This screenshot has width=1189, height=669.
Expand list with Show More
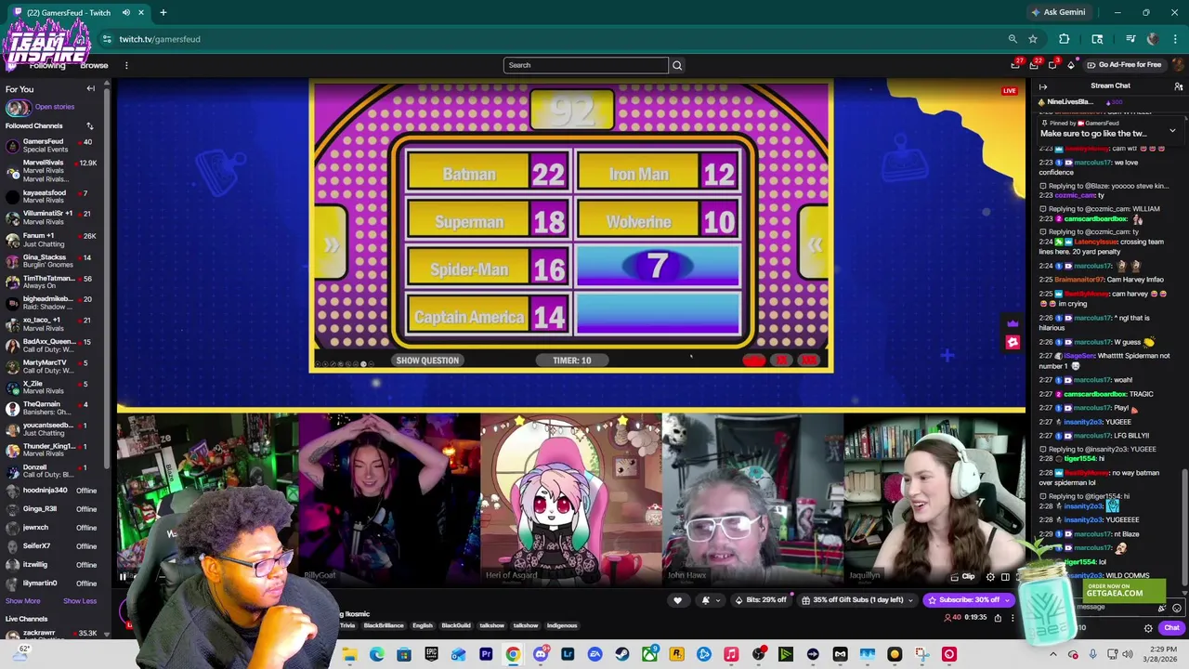[23, 601]
